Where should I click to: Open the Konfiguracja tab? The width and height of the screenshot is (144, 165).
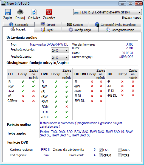tap(80, 30)
